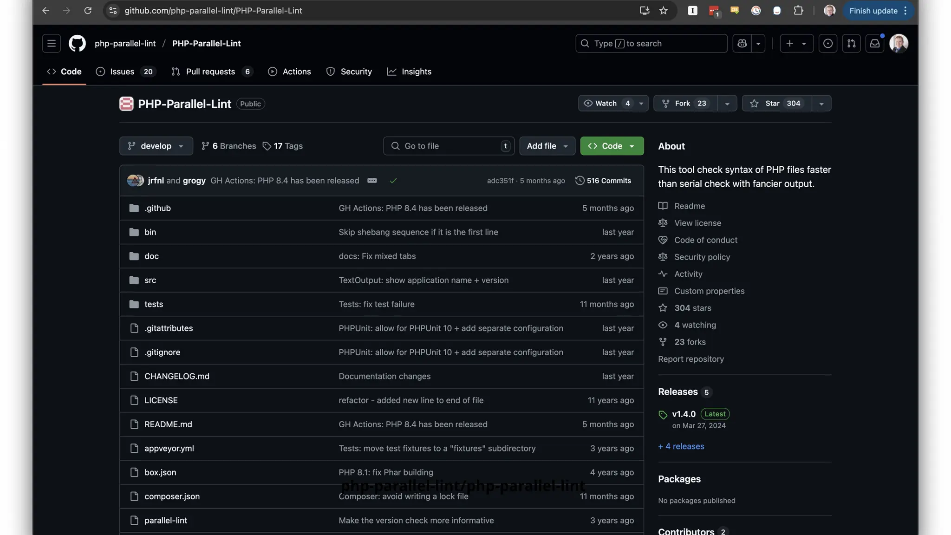Click the Type / to search box

click(651, 43)
